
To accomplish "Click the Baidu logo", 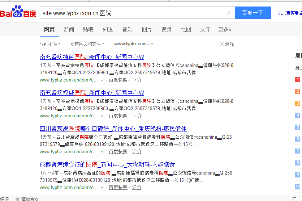I will pos(18,12).
